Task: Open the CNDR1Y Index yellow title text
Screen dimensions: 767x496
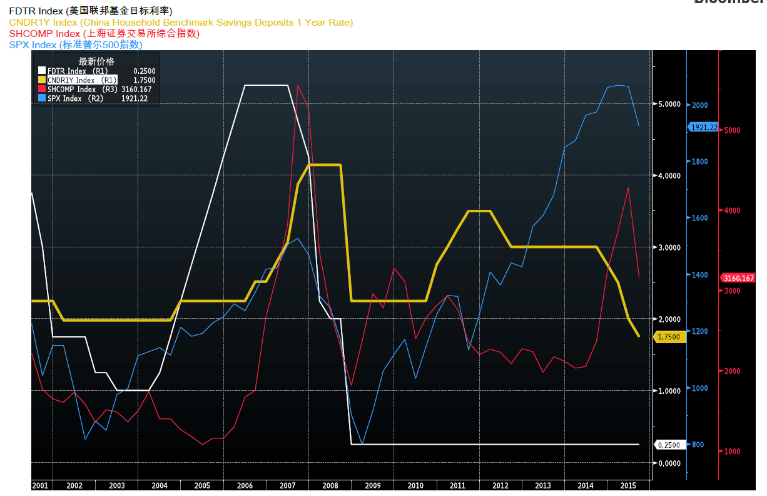Action: (181, 23)
